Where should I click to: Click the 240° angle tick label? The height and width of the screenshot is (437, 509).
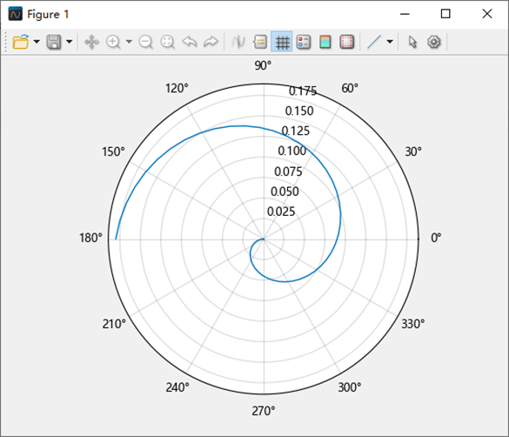point(177,387)
